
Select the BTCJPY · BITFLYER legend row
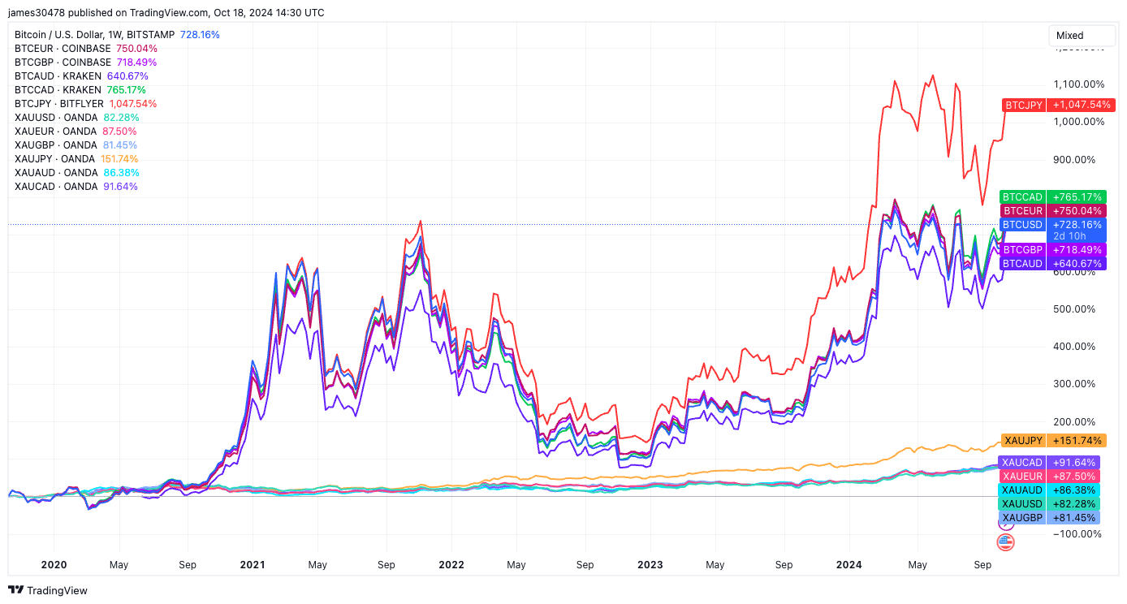point(86,104)
